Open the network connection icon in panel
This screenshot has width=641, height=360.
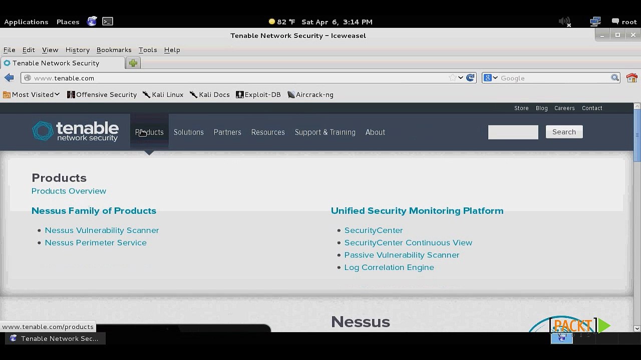pyautogui.click(x=595, y=21)
